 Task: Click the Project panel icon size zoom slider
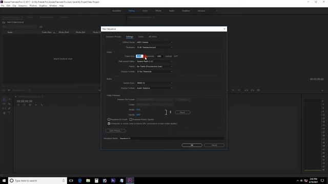pos(19,90)
